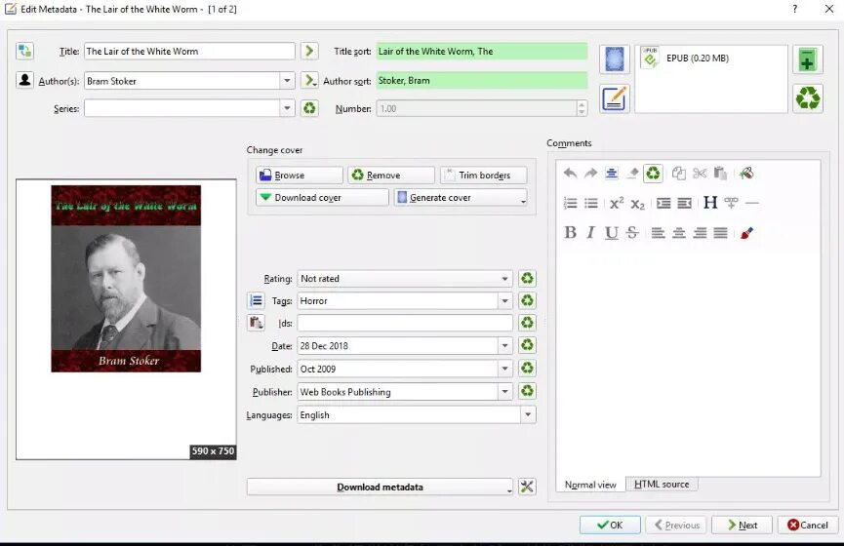The height and width of the screenshot is (546, 844).
Task: Switch to the HTML source tab
Action: point(662,485)
